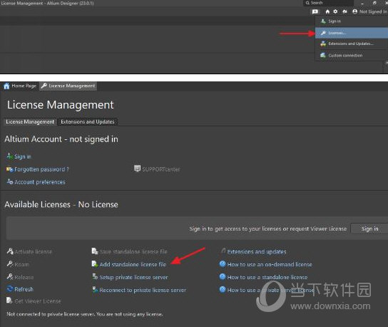The height and width of the screenshot is (327, 388).
Task: Click the Search field in title bar
Action: coord(328,3)
